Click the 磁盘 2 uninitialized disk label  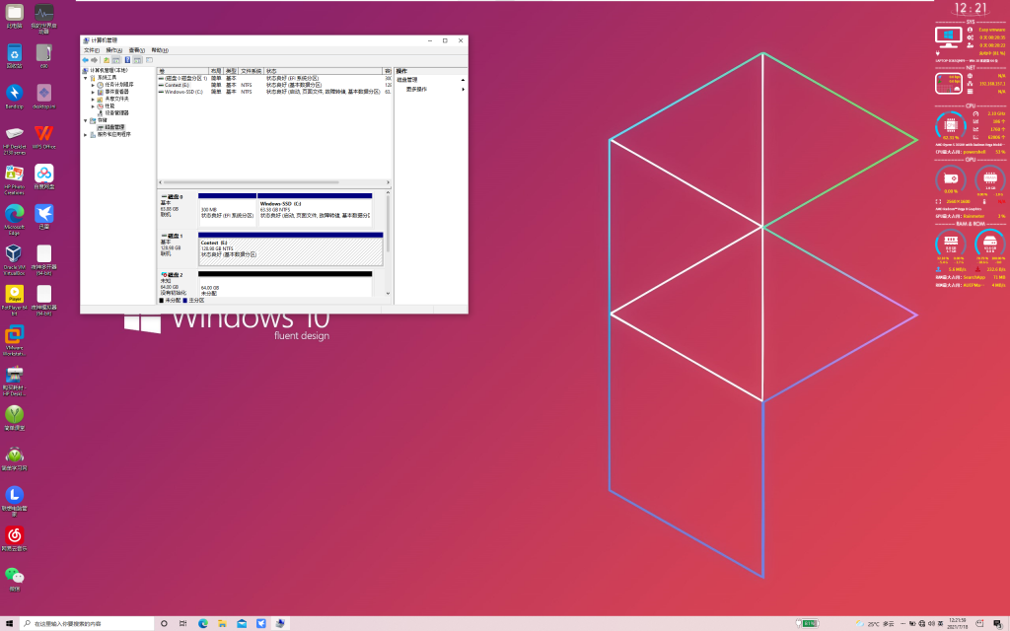178,284
